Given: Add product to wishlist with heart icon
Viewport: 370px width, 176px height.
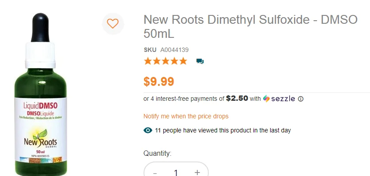Looking at the screenshot, I should 113,23.
